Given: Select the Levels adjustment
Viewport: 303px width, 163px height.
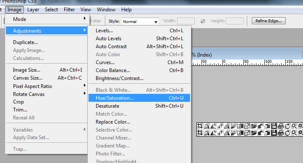Looking at the screenshot, I should (x=139, y=31).
